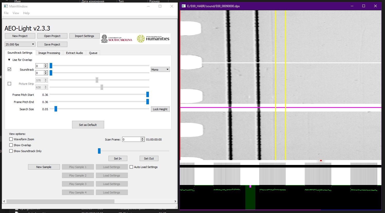The height and width of the screenshot is (213, 385).
Task: Click the 01:00:00:00 timecode text
Action: [154, 140]
